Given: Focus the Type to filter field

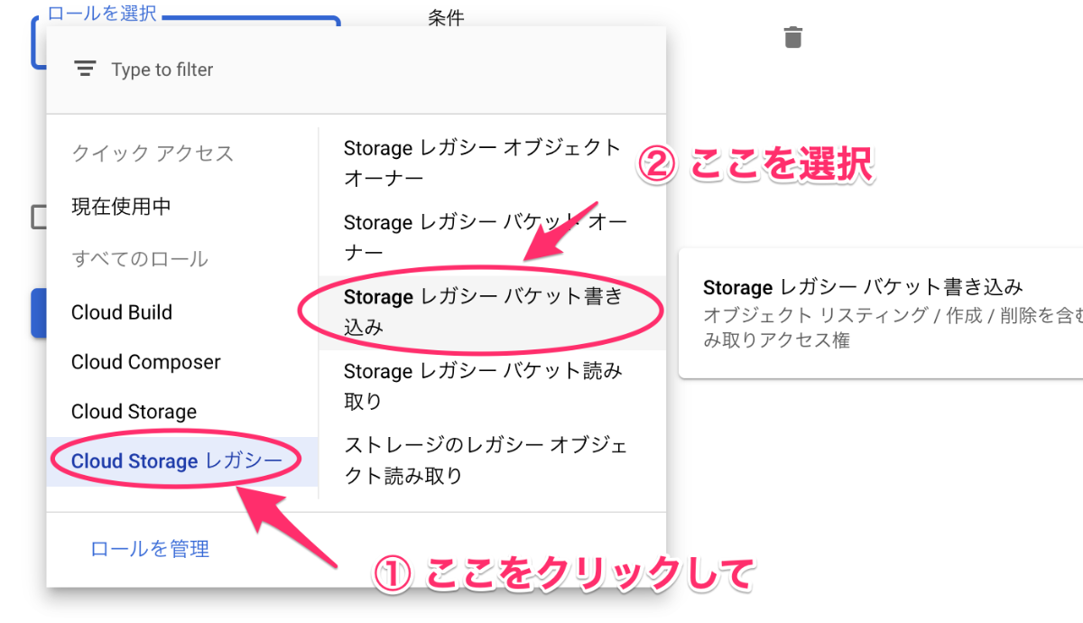Looking at the screenshot, I should tap(356, 70).
